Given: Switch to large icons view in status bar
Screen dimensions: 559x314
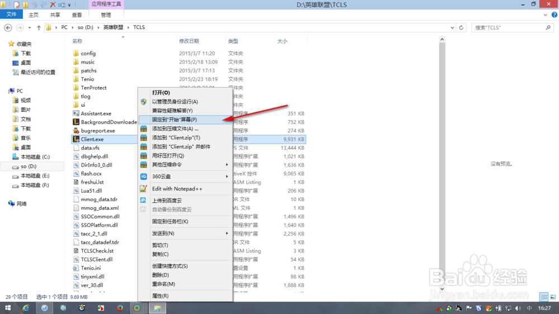Looking at the screenshot, I should [x=553, y=297].
